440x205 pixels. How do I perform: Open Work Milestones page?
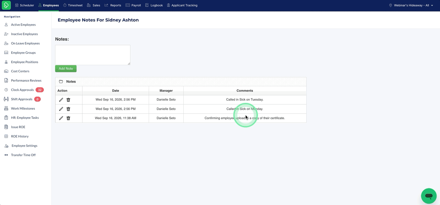(23, 108)
